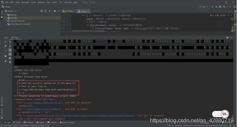Go to next highlighted error arrow
The image size is (237, 127).
(232, 15)
